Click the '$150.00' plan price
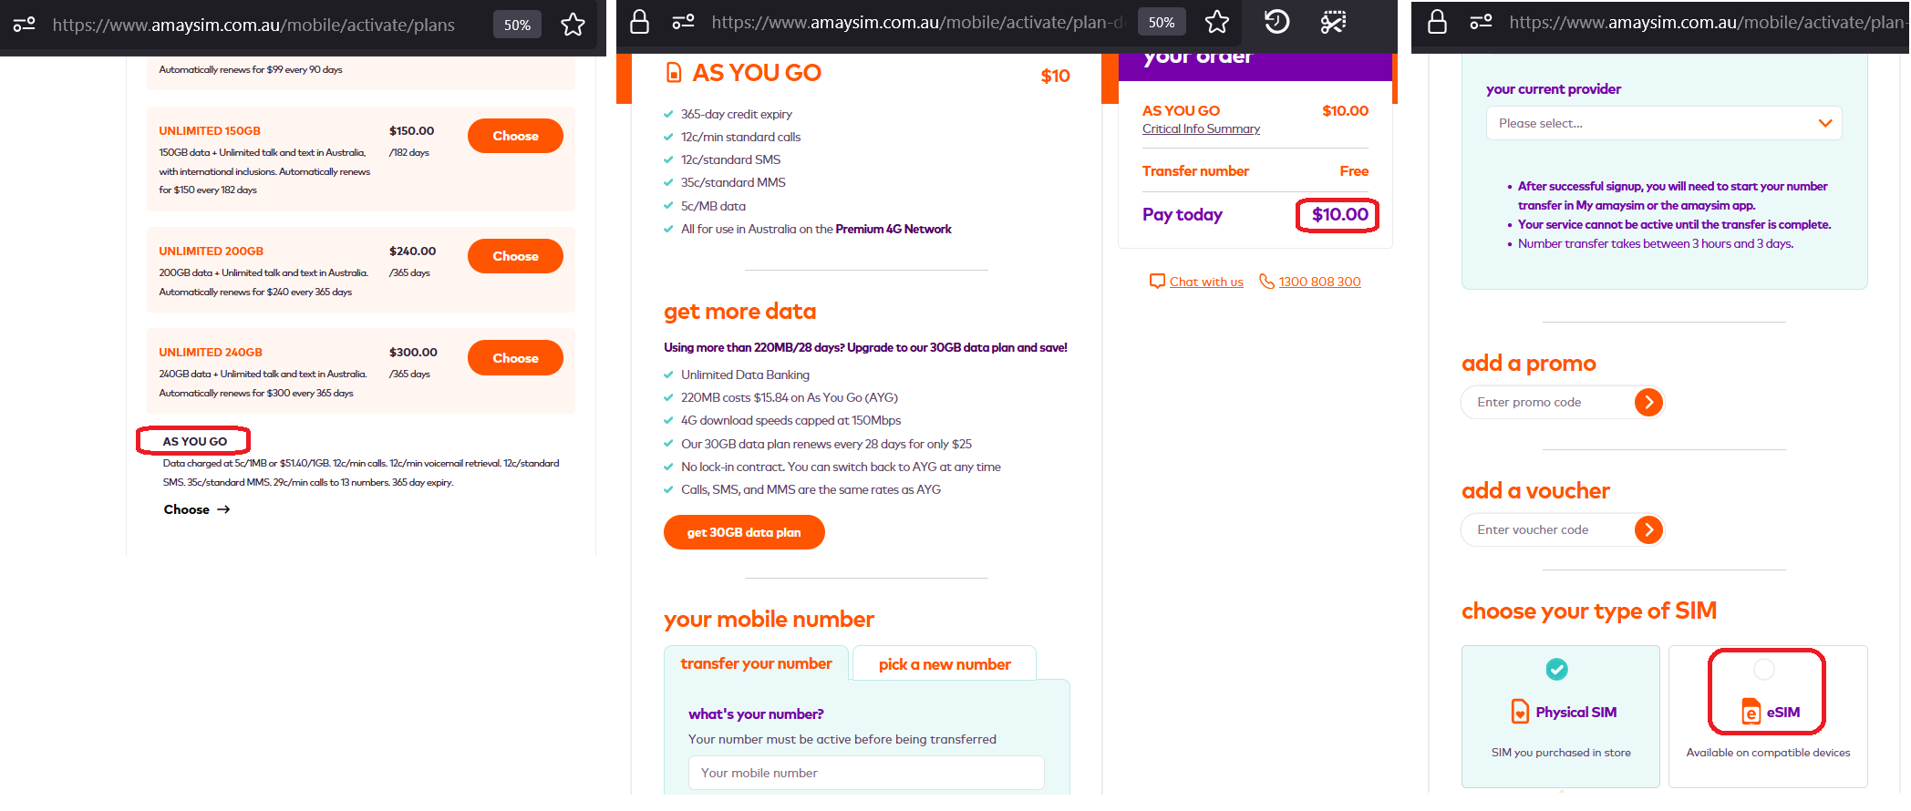Image resolution: width=1911 pixels, height=811 pixels. click(412, 131)
